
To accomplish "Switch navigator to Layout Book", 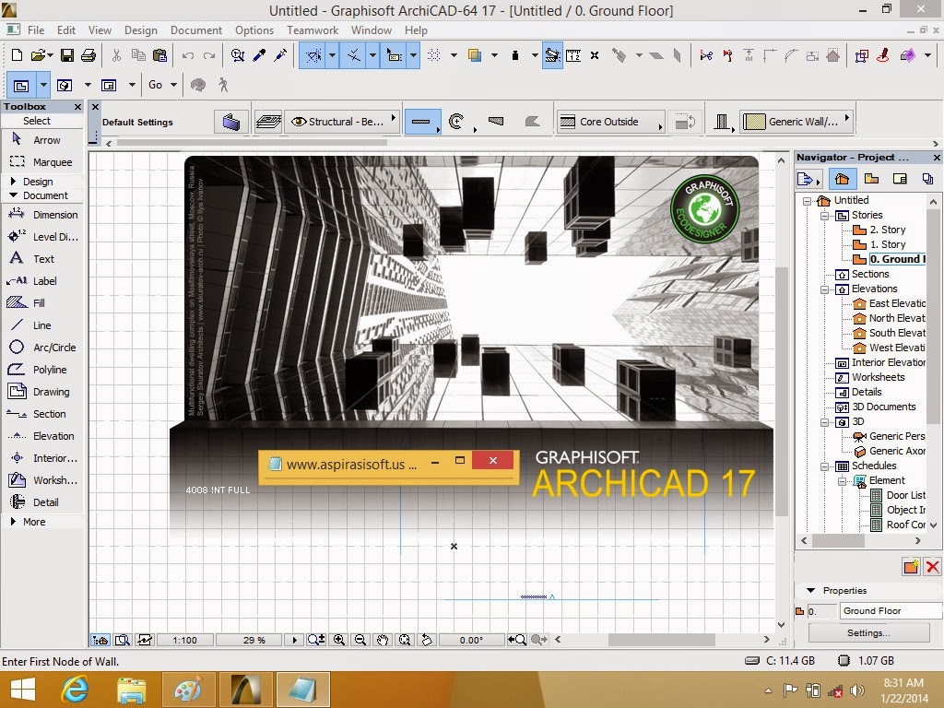I will [x=900, y=179].
